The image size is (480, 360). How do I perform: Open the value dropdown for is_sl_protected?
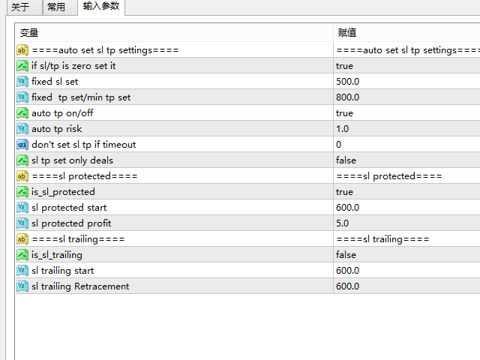point(406,192)
